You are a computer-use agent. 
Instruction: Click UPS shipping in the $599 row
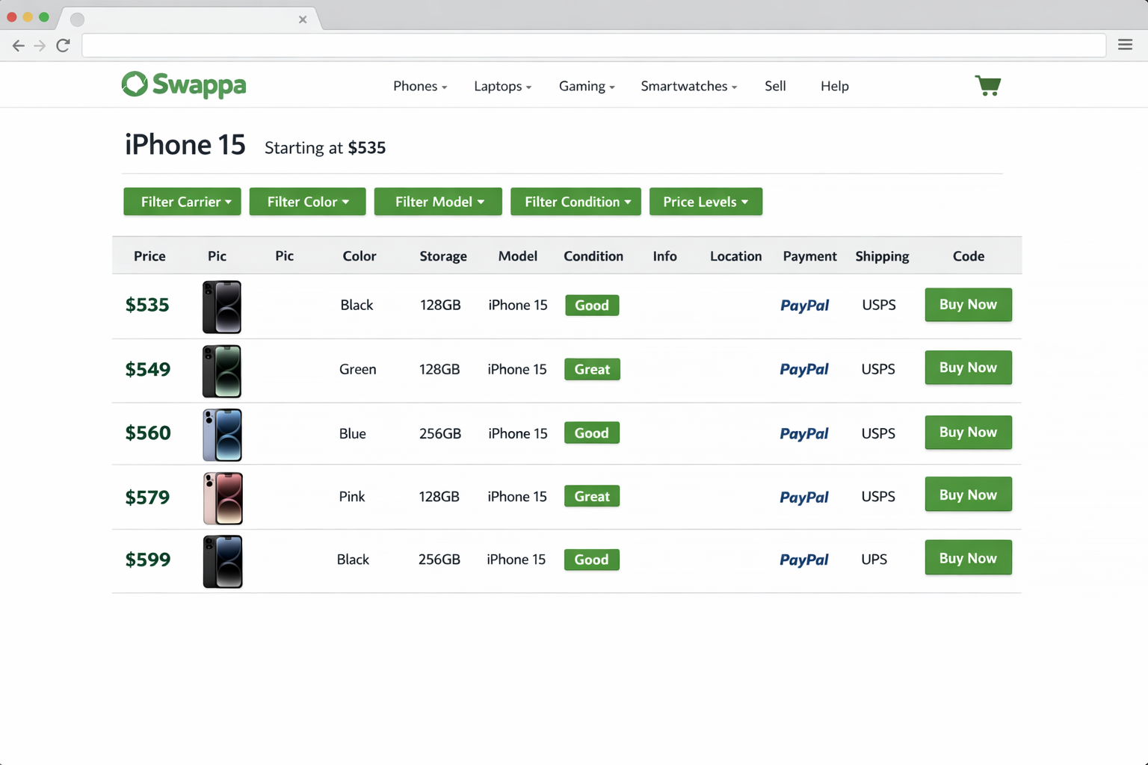point(874,560)
